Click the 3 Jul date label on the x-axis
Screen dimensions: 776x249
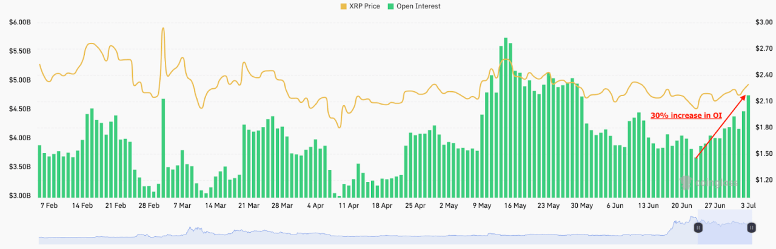pos(748,205)
